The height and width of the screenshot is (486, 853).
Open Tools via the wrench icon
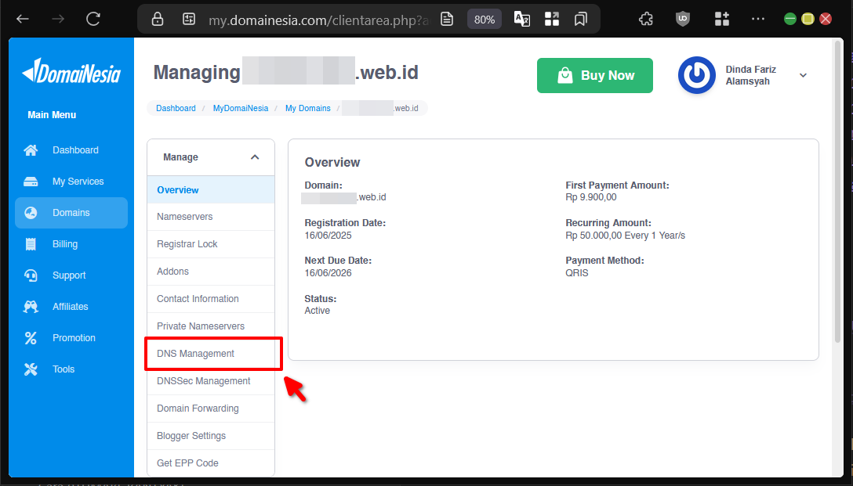coord(30,369)
